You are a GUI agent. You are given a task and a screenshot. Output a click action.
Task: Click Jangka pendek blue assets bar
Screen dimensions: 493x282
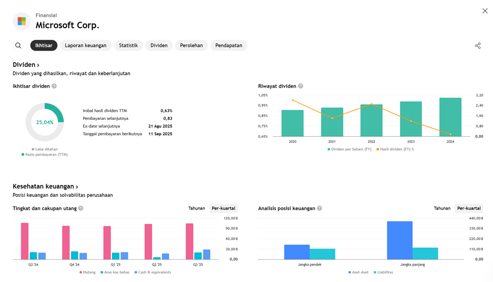click(297, 252)
